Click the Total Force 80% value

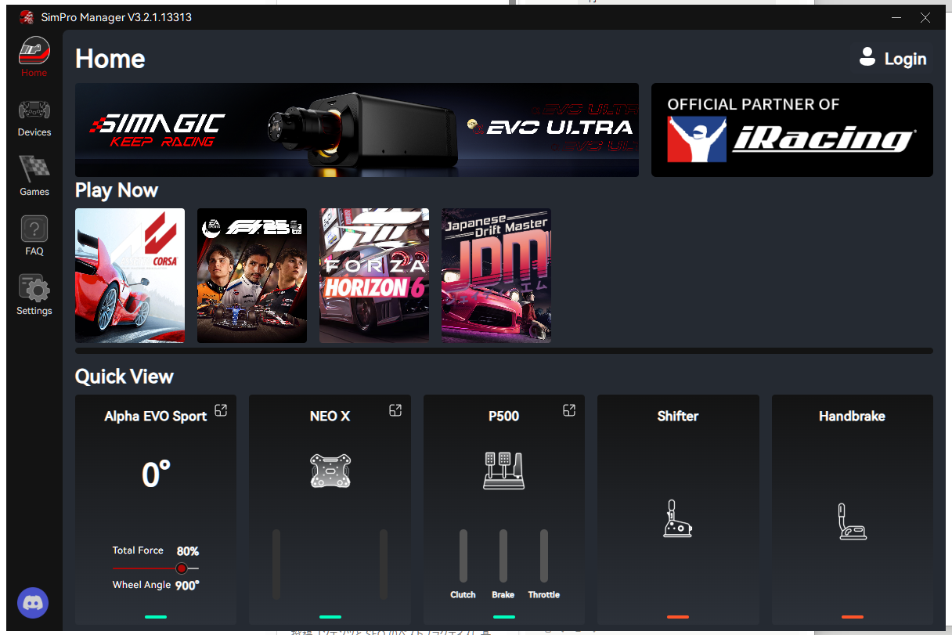coord(188,551)
